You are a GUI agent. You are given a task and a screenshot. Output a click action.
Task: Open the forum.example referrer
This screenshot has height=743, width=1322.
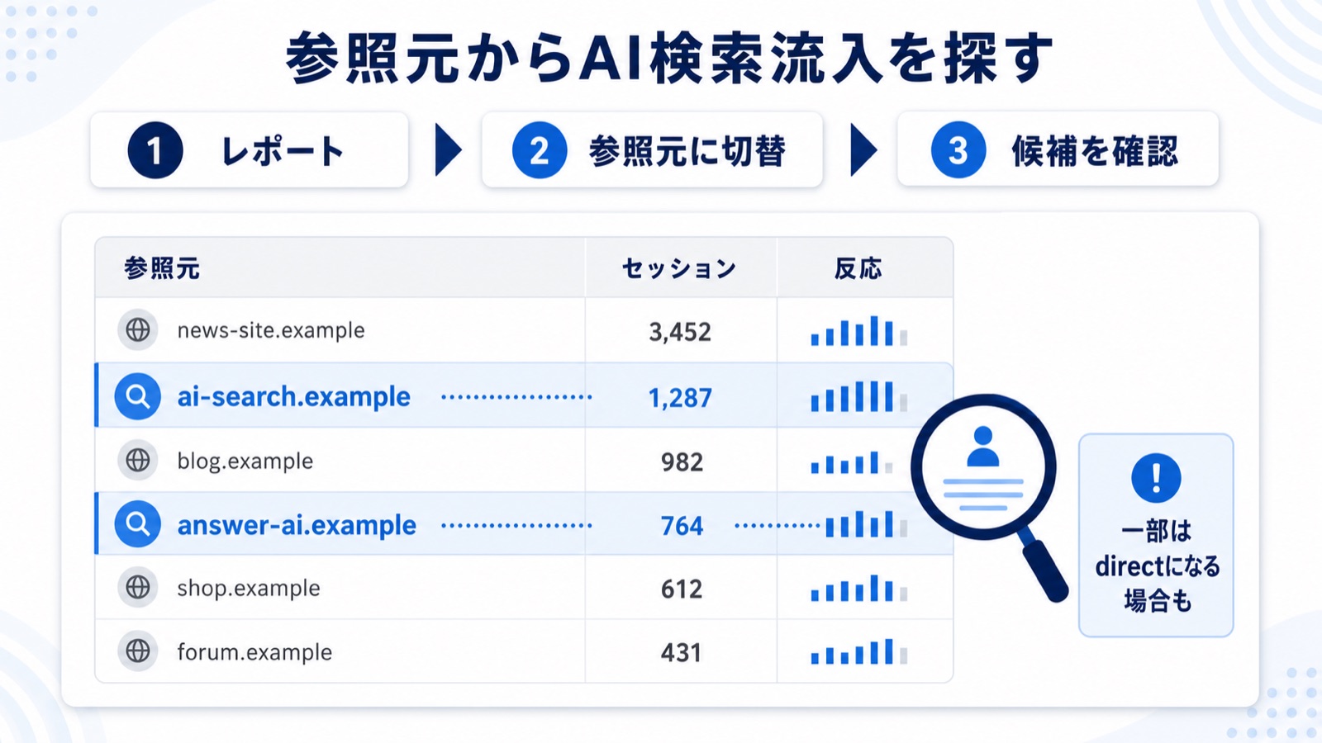(254, 652)
